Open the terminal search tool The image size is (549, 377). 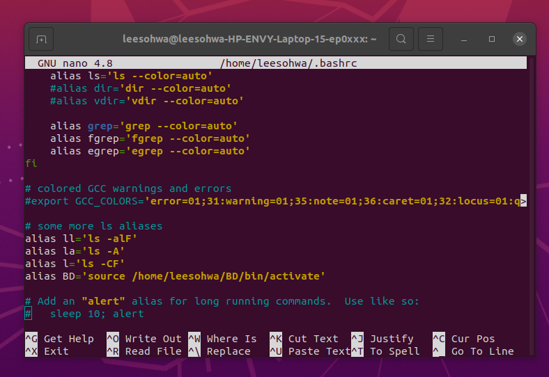[x=401, y=39]
